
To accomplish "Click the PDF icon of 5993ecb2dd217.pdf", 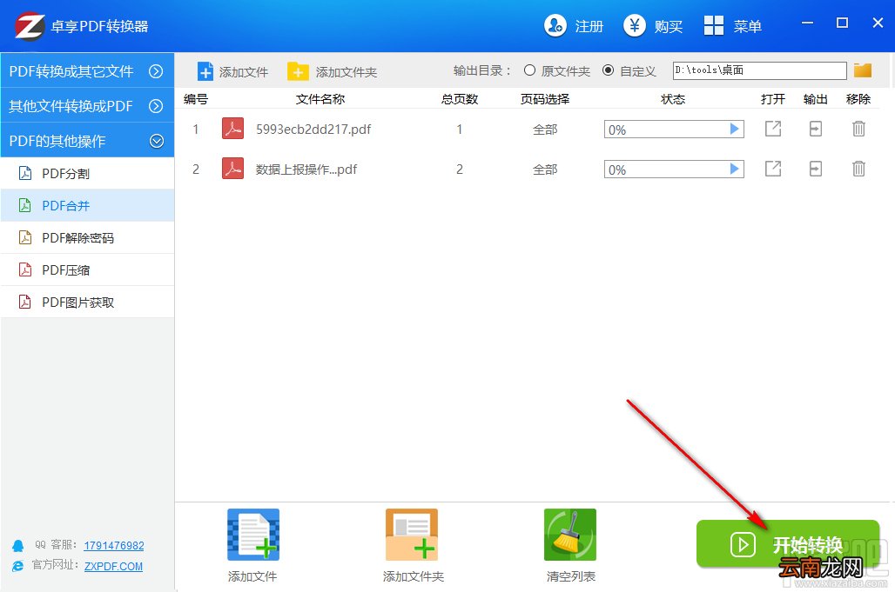I will pyautogui.click(x=232, y=129).
